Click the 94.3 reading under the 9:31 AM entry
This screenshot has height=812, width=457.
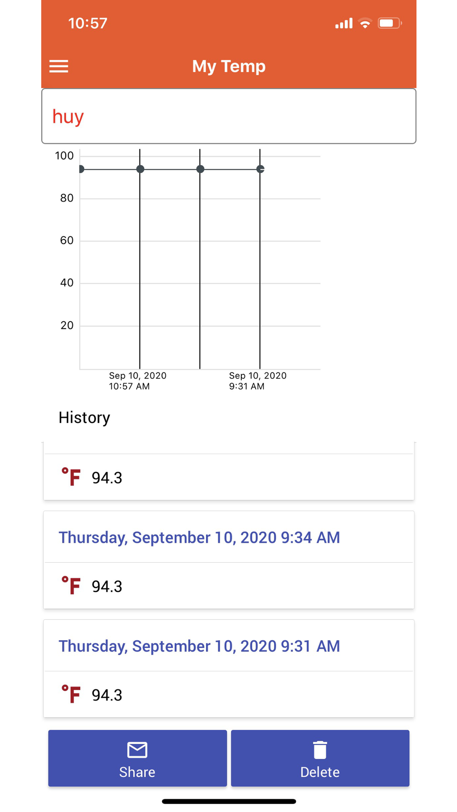pos(107,695)
